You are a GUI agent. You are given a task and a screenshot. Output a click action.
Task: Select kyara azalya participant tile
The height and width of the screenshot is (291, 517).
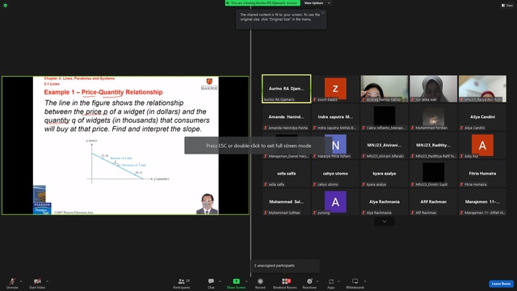click(385, 174)
